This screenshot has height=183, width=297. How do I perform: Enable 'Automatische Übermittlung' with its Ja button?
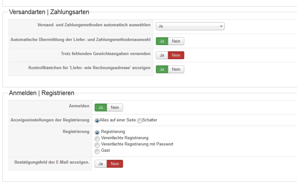162,41
